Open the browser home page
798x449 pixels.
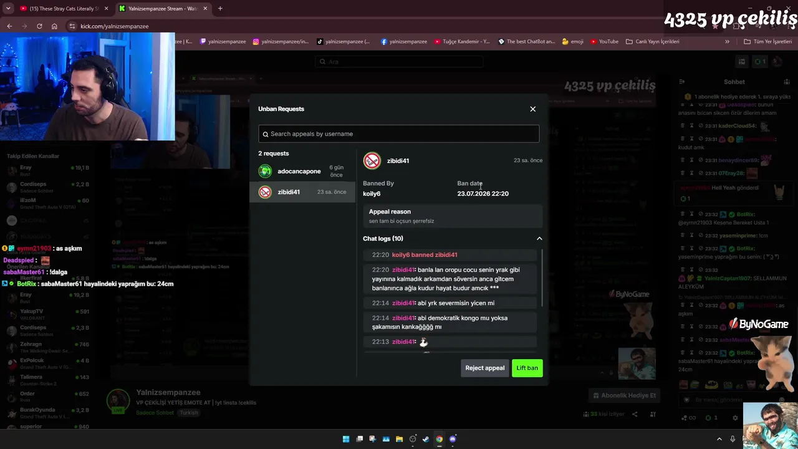click(x=54, y=26)
